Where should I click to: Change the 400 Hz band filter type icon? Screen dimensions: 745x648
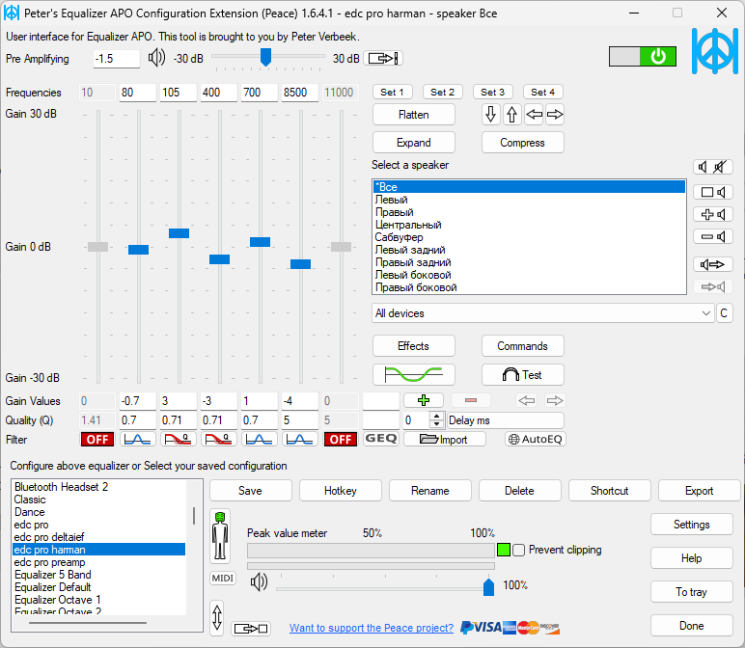pyautogui.click(x=218, y=439)
